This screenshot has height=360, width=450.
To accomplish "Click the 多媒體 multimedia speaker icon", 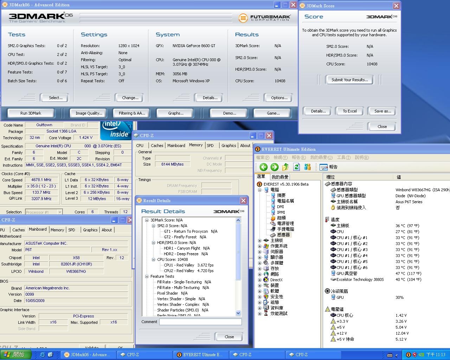I will (266, 263).
